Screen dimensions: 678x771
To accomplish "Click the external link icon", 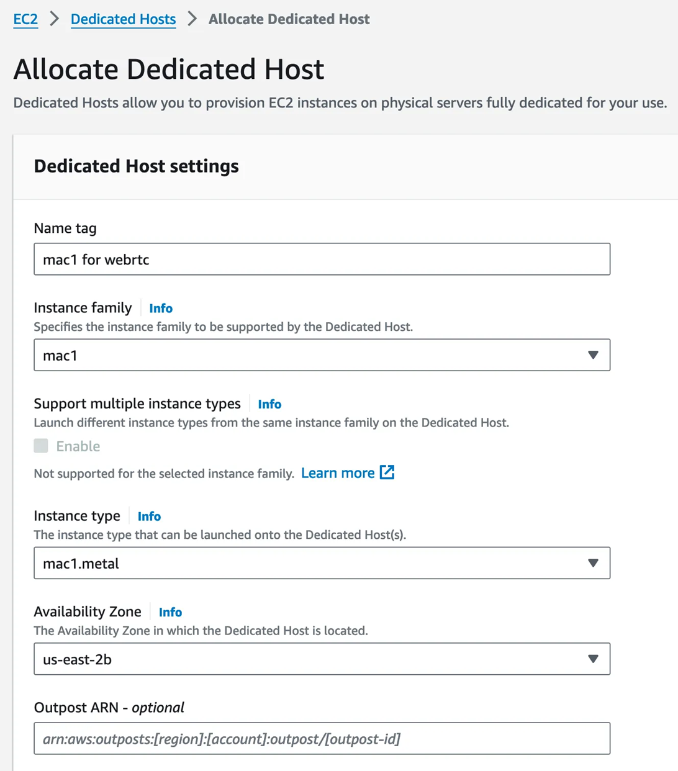I will coord(387,472).
